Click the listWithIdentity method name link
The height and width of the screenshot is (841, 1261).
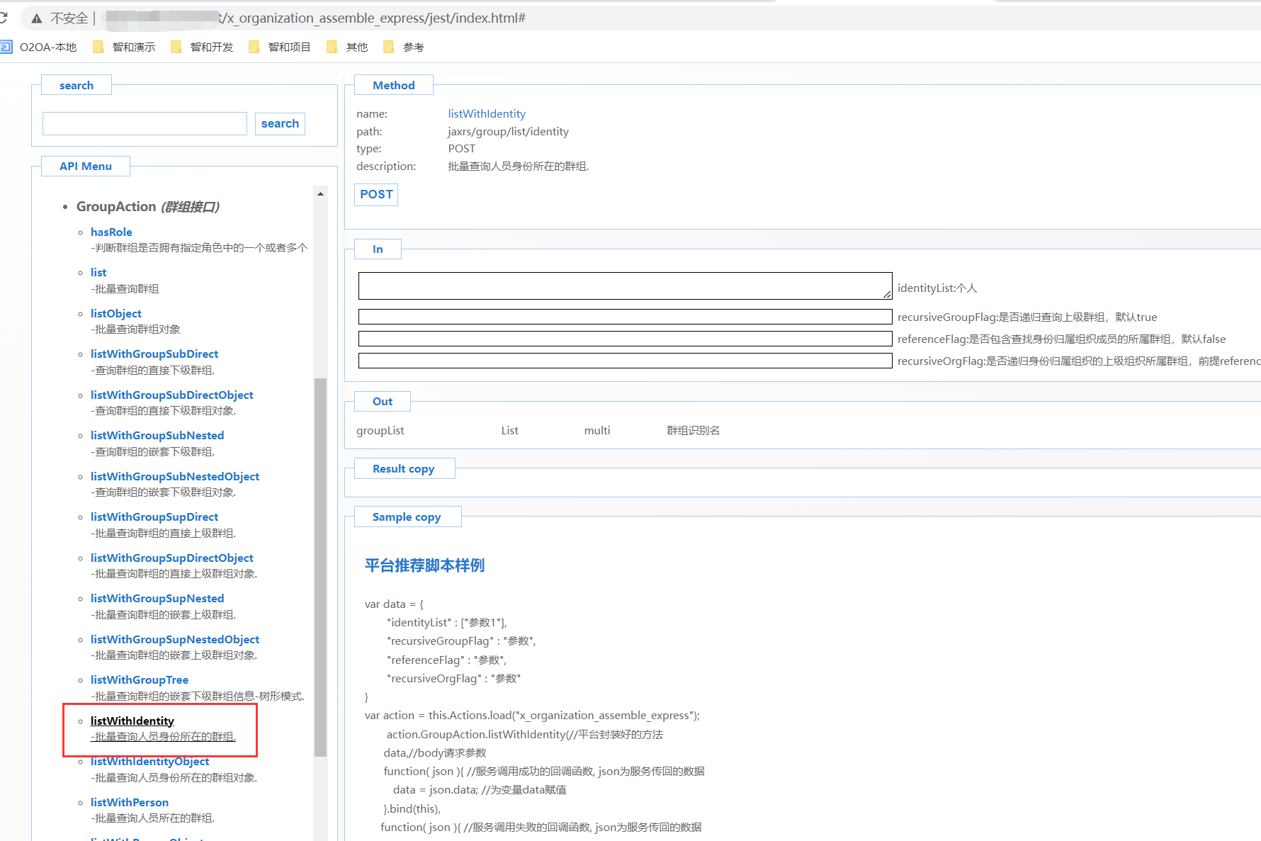tap(487, 114)
